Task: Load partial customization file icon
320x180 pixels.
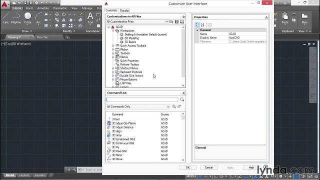Action: coord(171,21)
